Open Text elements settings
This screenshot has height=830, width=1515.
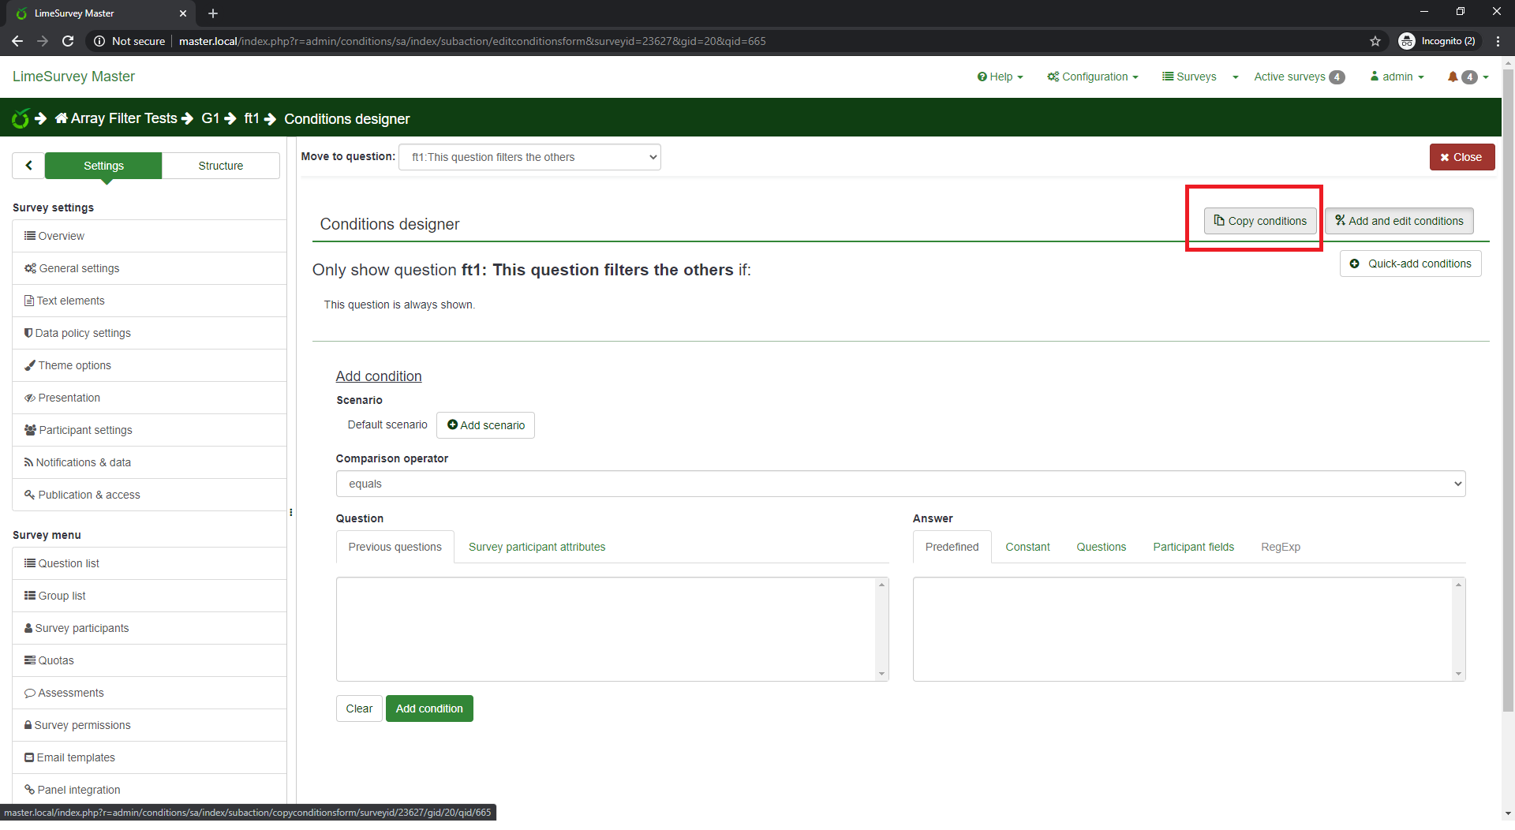[x=149, y=301]
